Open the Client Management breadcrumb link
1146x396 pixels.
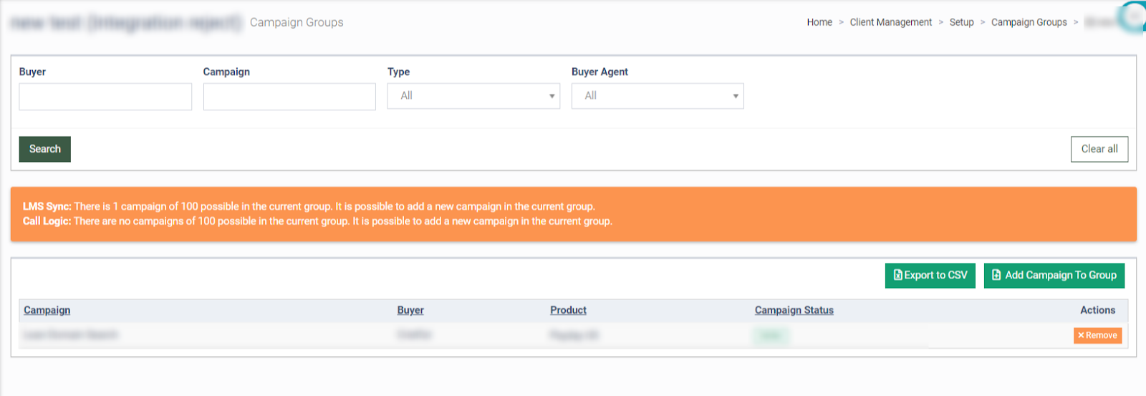[x=890, y=22]
